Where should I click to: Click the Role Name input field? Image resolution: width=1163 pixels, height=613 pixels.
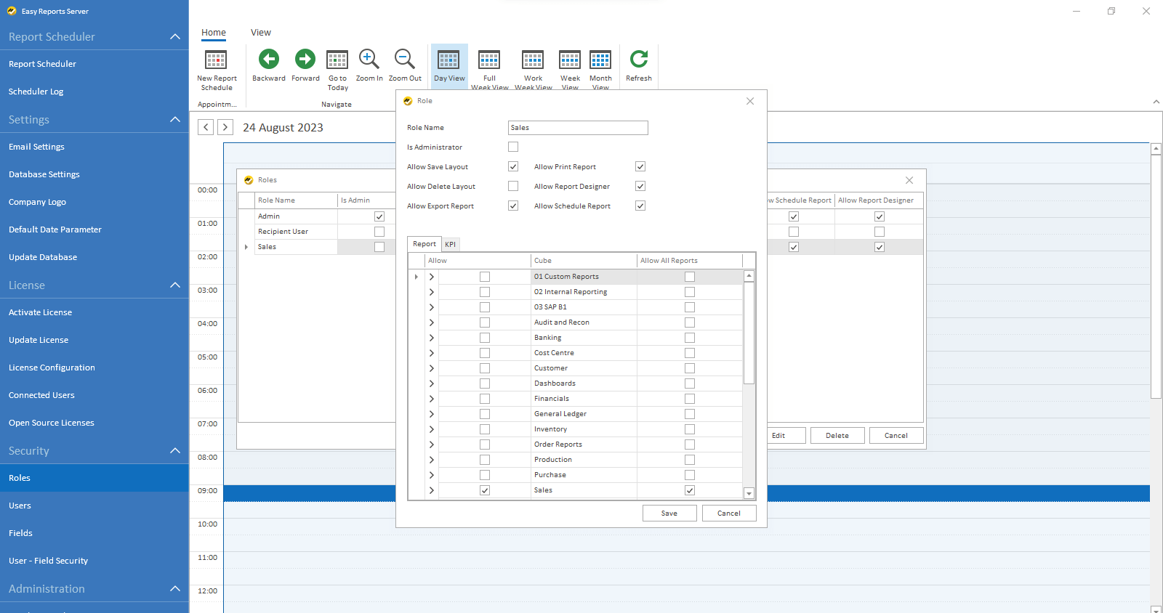pyautogui.click(x=577, y=128)
